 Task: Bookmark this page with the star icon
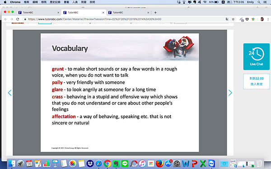(233, 19)
